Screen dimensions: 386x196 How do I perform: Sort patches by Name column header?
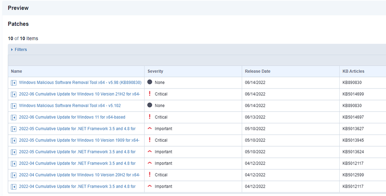pyautogui.click(x=16, y=71)
